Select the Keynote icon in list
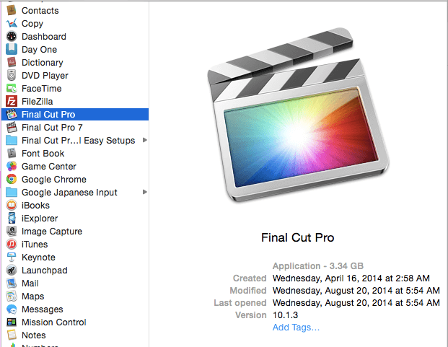 click(x=12, y=258)
